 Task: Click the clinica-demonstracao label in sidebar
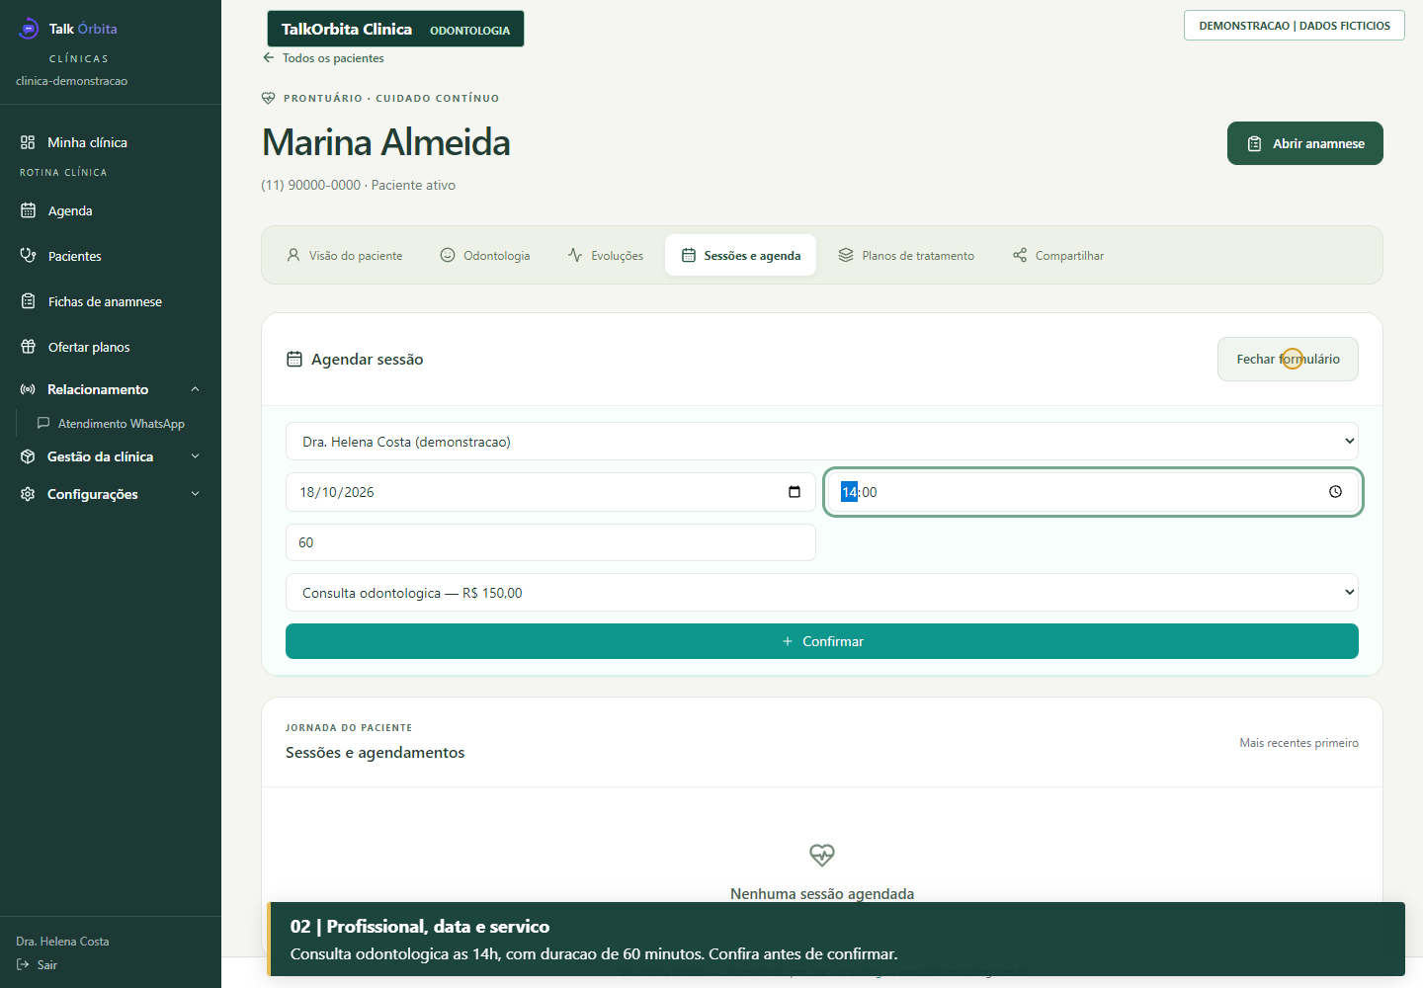(x=71, y=81)
